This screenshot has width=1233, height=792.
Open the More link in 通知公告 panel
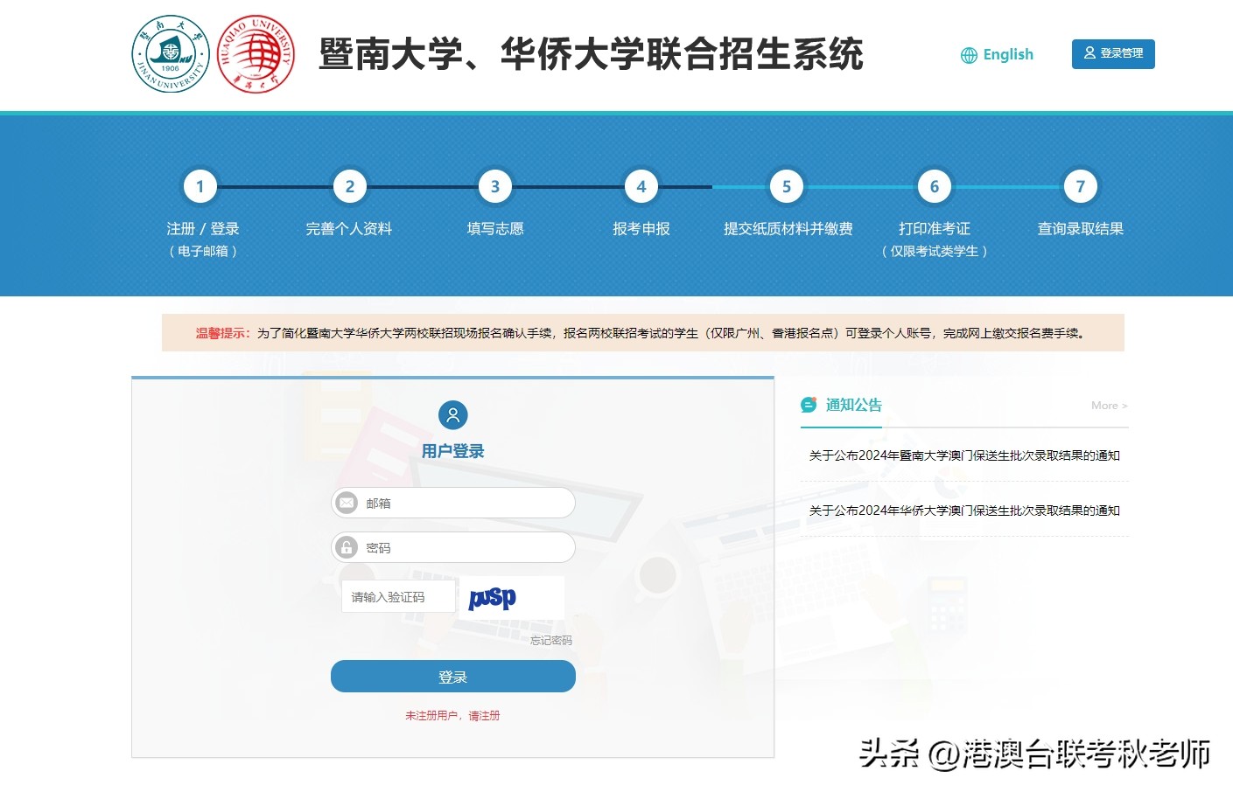tap(1108, 406)
